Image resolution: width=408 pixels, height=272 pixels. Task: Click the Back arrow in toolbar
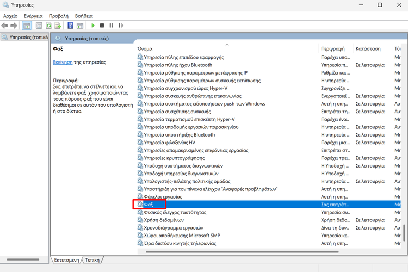pos(5,26)
